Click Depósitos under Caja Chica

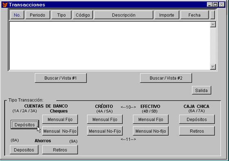point(197,119)
